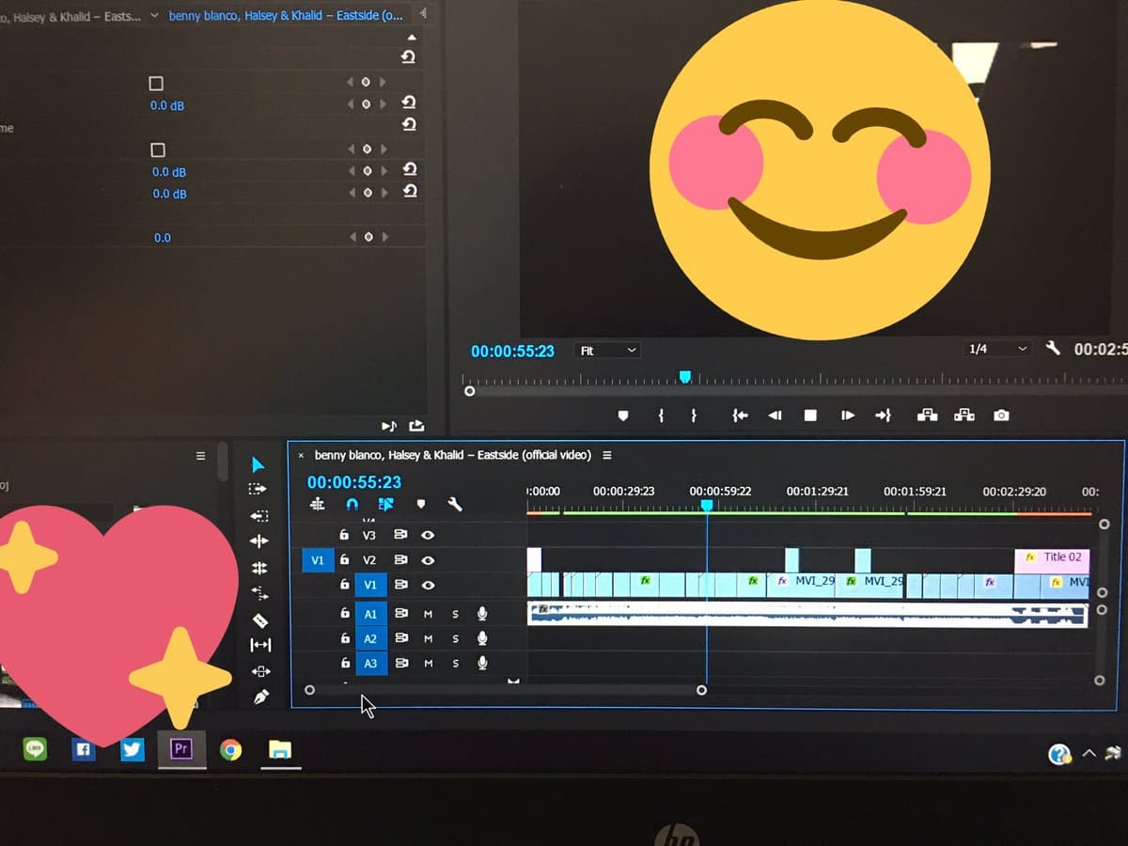Click Export Frame camera icon
Viewport: 1128px width, 846px height.
coord(1001,415)
